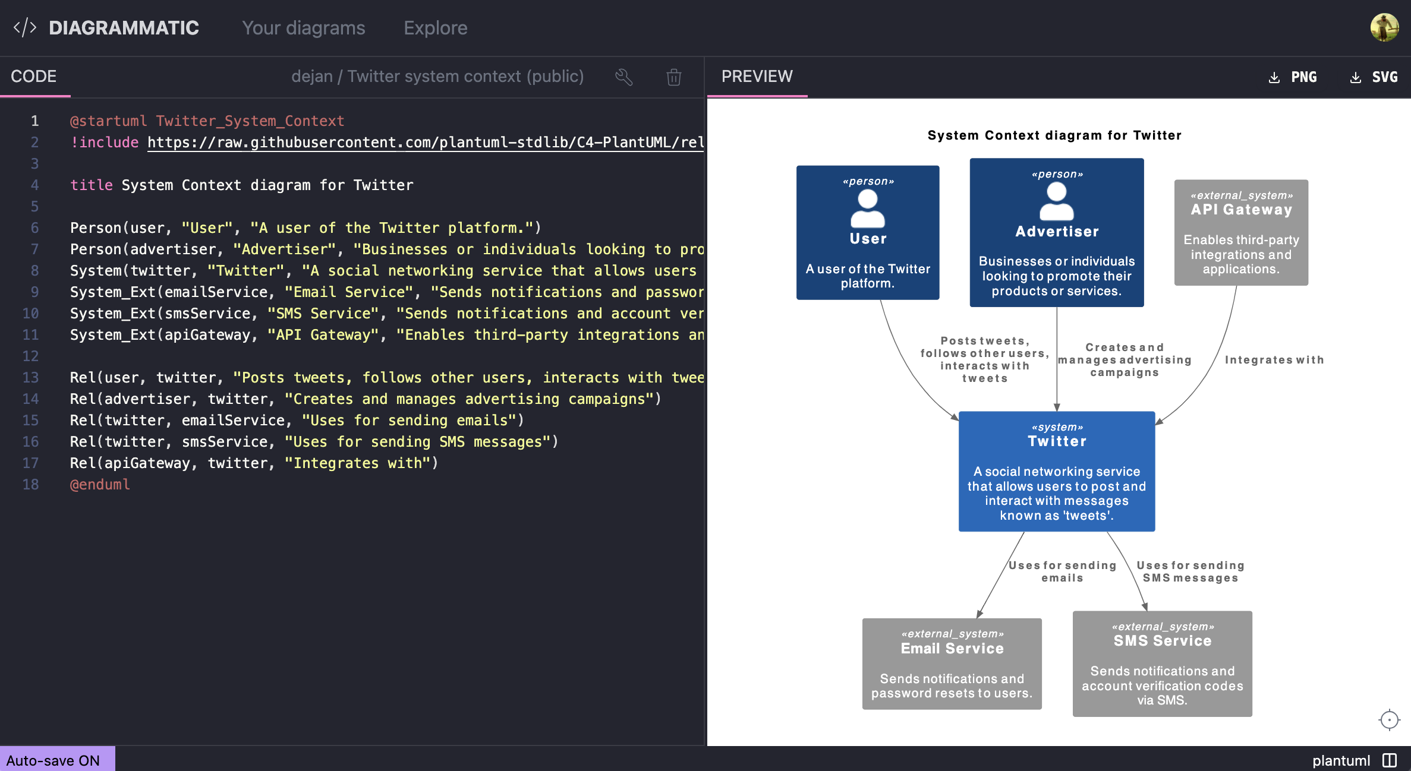
Task: Click the 'Posts tweets, follows other users' label
Action: tap(985, 359)
